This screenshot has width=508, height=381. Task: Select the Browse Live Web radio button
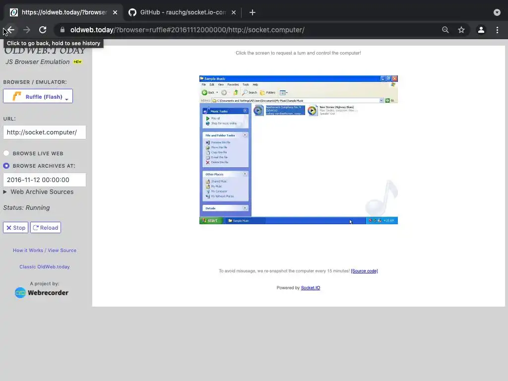(x=6, y=153)
